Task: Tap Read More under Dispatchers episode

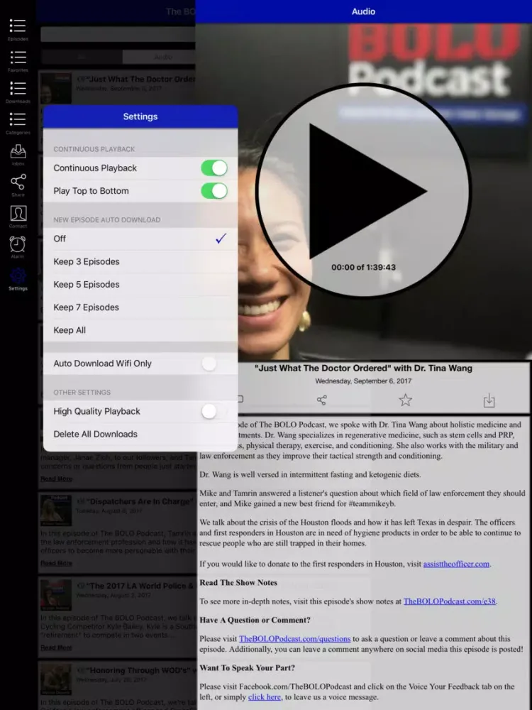Action: coord(56,563)
